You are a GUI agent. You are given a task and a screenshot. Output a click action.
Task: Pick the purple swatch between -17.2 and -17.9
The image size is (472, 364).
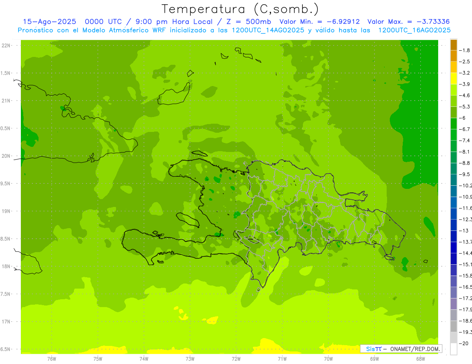pyautogui.click(x=454, y=304)
